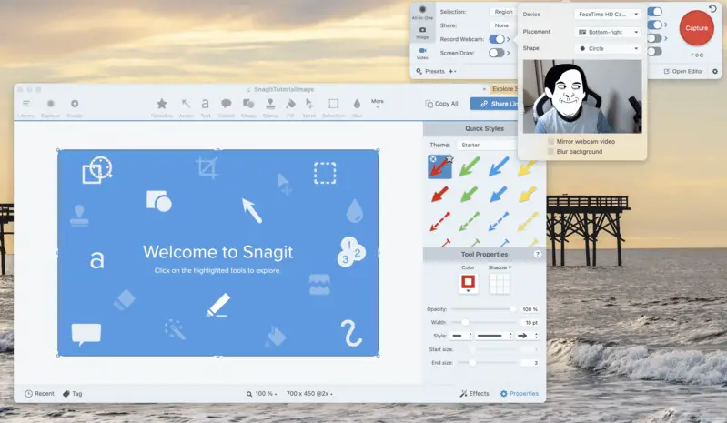Click the red Capture button
The height and width of the screenshot is (423, 727).
696,28
